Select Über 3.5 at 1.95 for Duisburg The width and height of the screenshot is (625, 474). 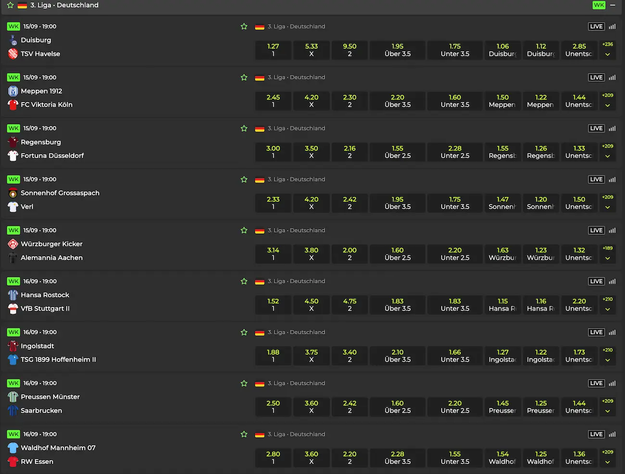pos(398,50)
